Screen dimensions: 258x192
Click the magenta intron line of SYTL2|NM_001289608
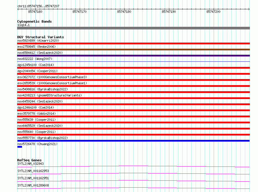[x=133, y=188]
